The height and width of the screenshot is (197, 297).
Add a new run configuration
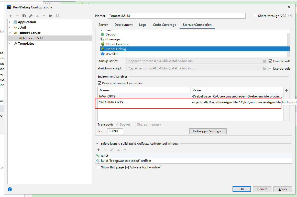(11, 16)
